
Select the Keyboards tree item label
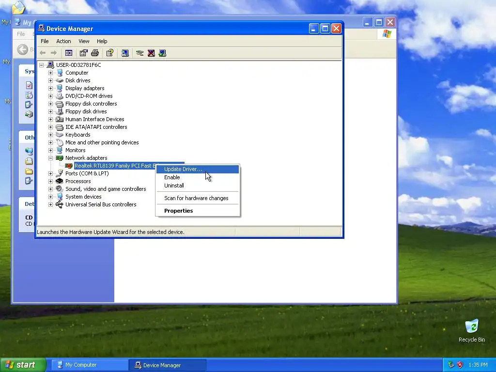[78, 135]
